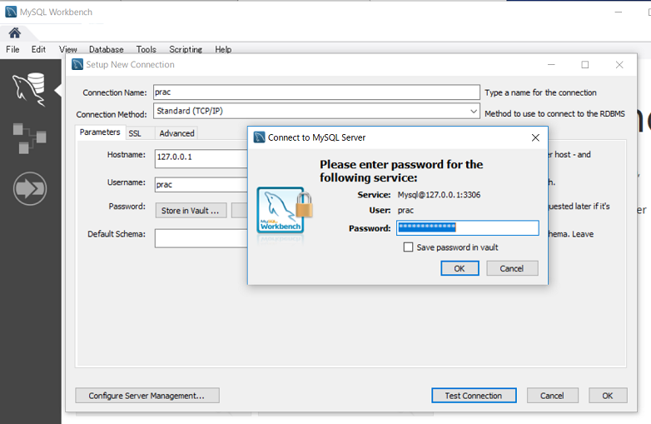Image resolution: width=651 pixels, height=424 pixels.
Task: Open the Migration arrow sidebar icon
Action: tap(29, 188)
